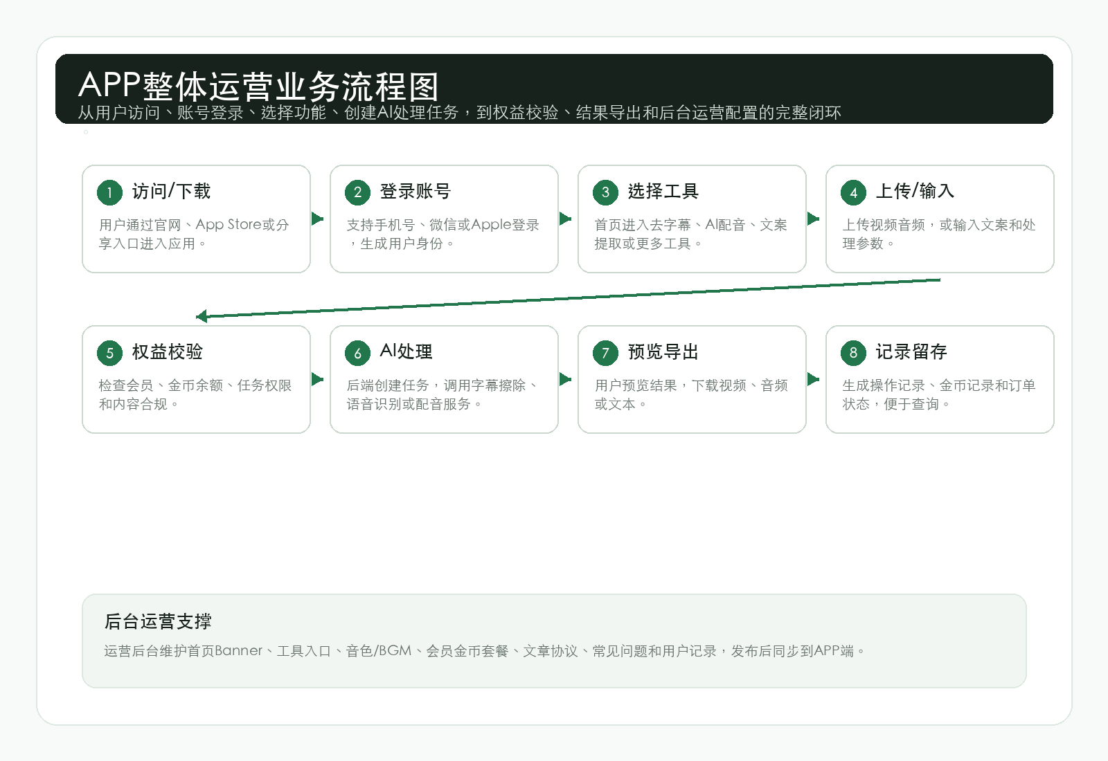The width and height of the screenshot is (1108, 761).
Task: Click the step 8 number badge
Action: coord(853,353)
